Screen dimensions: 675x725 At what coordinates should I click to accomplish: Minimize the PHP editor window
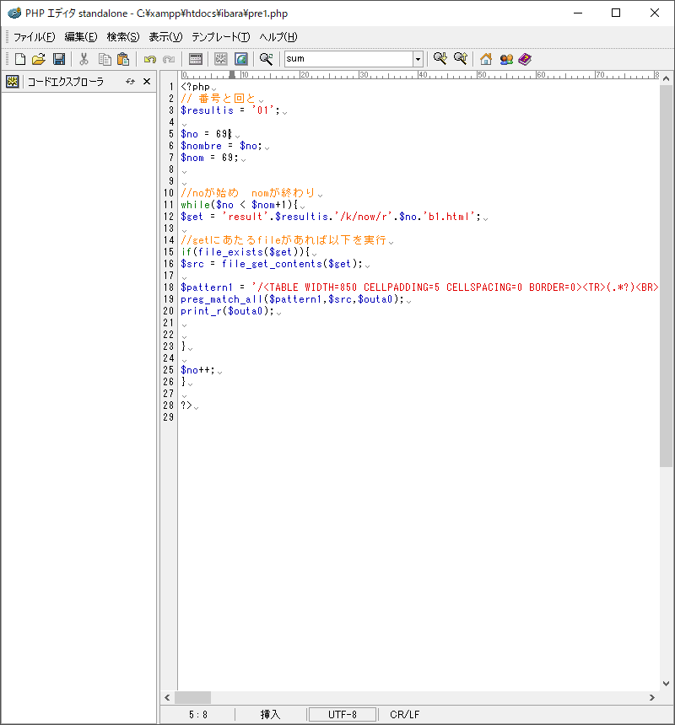[x=578, y=13]
